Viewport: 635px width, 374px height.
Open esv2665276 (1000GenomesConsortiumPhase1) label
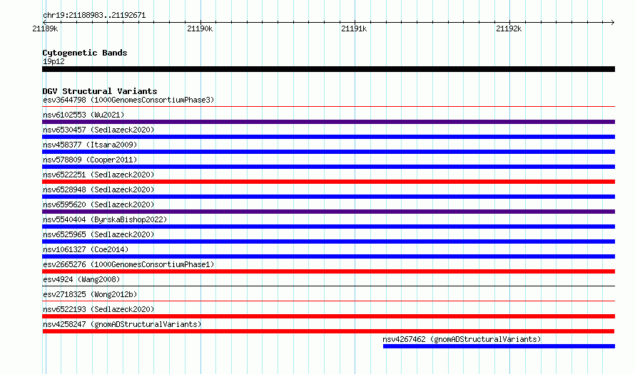[128, 264]
